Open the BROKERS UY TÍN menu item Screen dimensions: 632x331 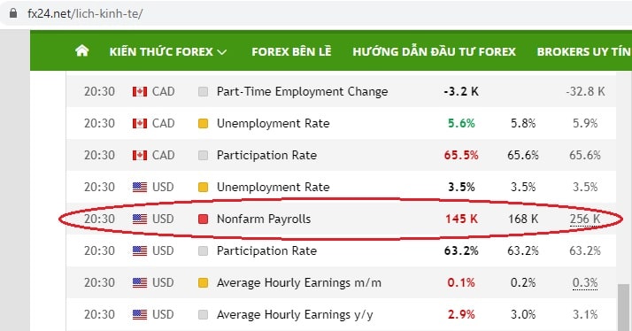tap(584, 51)
